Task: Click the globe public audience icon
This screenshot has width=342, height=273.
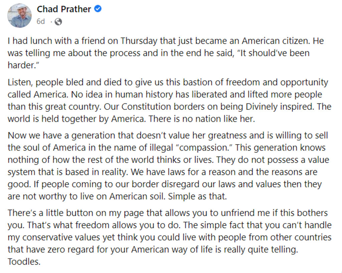Action: pos(58,22)
